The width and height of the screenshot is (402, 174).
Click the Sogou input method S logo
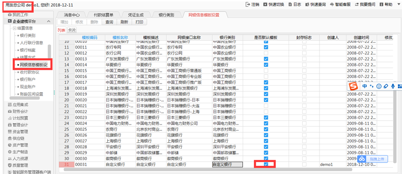click(354, 87)
